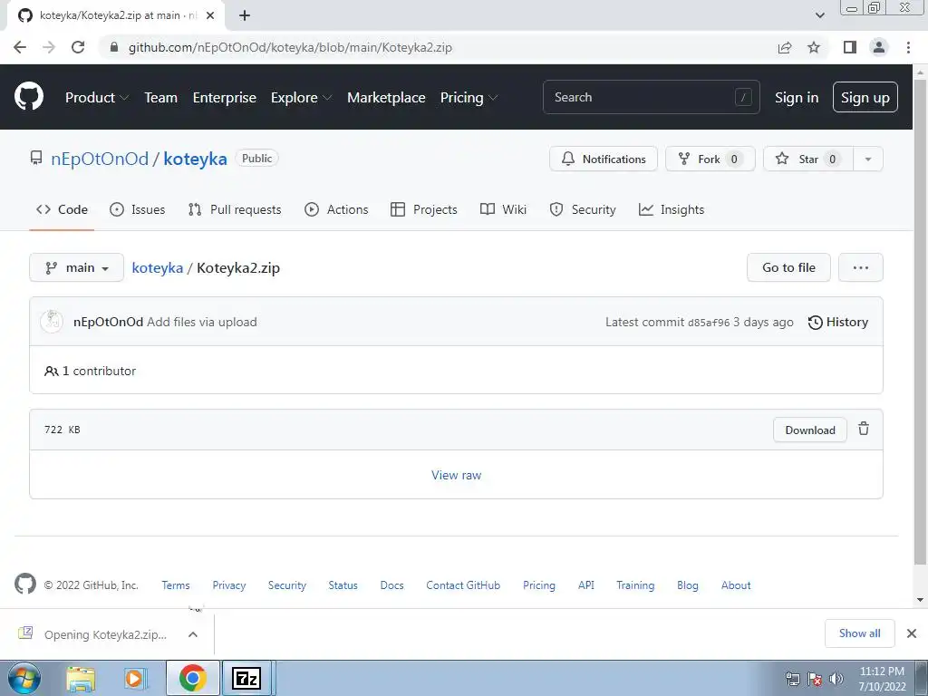Click the Chrome icon in the taskbar
The height and width of the screenshot is (696, 928).
coord(192,678)
